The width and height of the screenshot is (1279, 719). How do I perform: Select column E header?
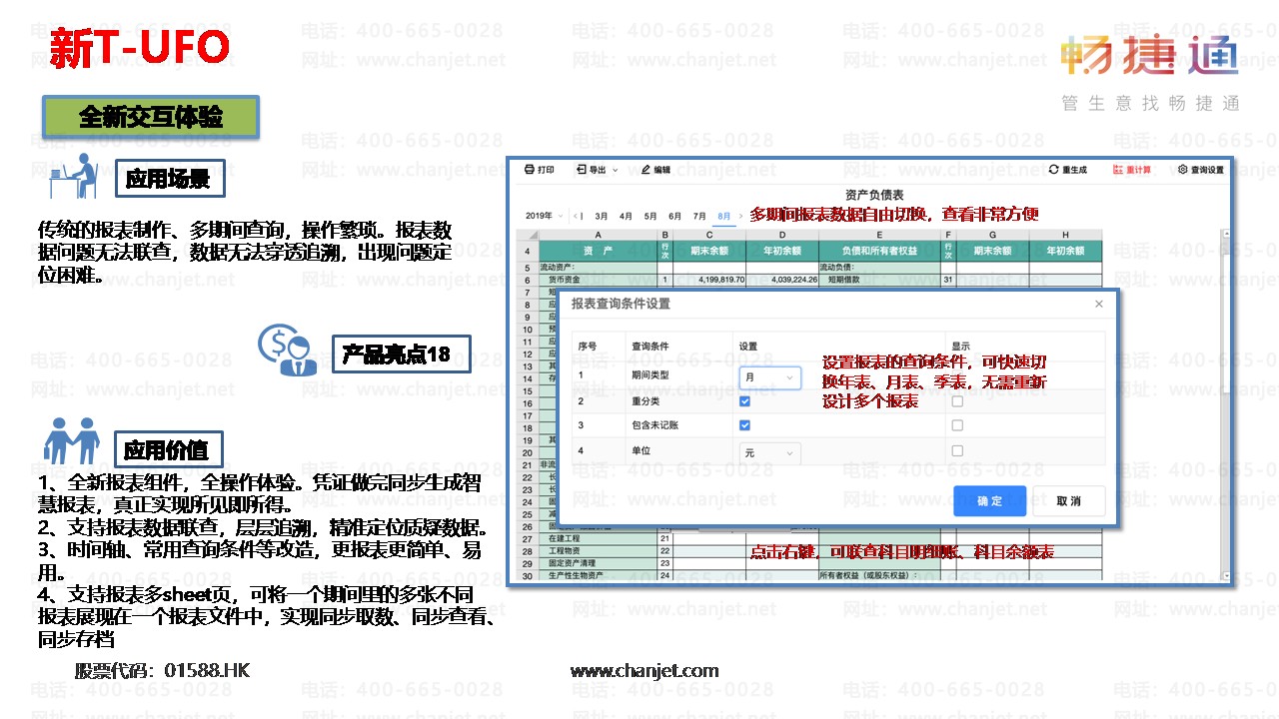pyautogui.click(x=879, y=235)
